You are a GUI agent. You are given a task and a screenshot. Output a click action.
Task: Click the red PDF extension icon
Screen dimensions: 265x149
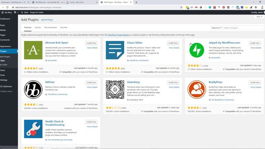[x=214, y=7]
